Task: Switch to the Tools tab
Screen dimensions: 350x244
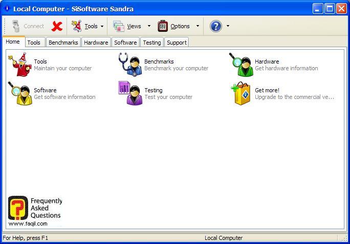Action: (x=34, y=43)
